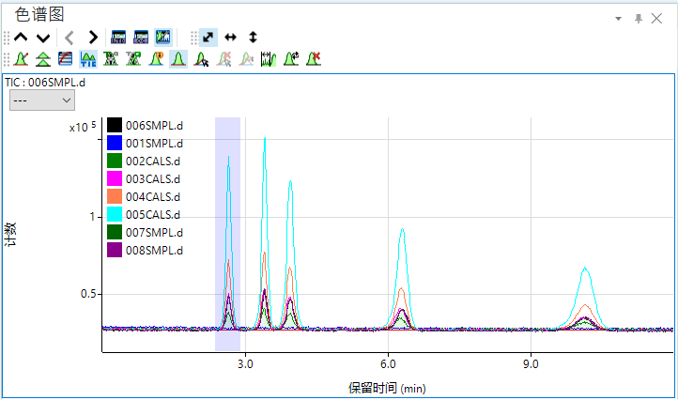Click the greyed faded peak icon
This screenshot has height=400, width=678.
[246, 59]
